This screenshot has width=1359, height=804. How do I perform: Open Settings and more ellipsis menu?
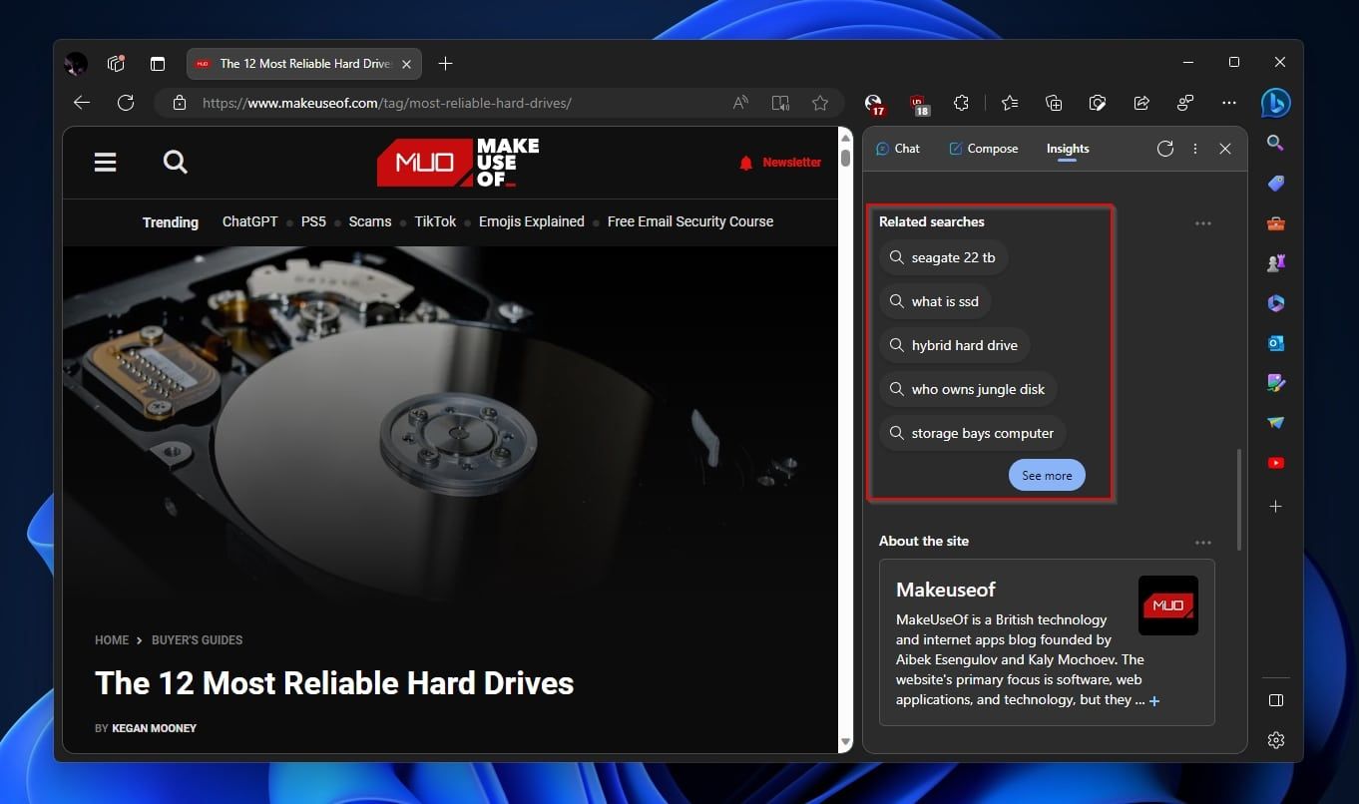1229,103
